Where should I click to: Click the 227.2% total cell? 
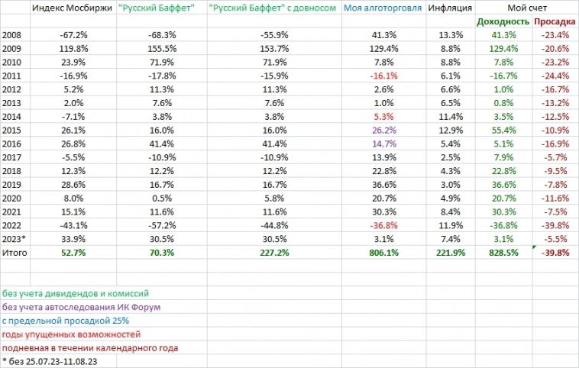[272, 254]
